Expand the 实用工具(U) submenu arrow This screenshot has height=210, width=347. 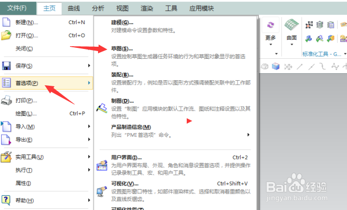point(89,157)
